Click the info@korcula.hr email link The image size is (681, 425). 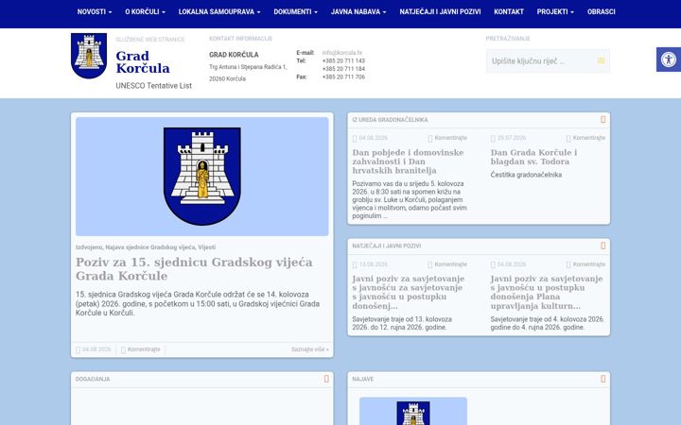tap(341, 53)
